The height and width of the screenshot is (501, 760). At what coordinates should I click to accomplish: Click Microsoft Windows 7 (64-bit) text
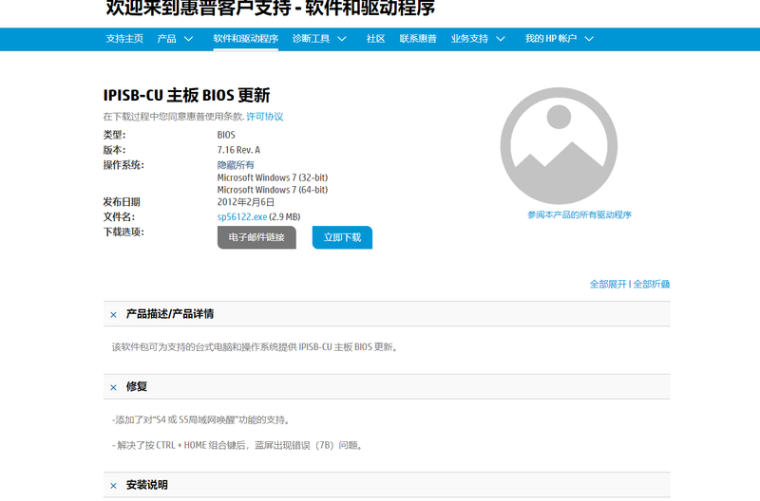coord(273,190)
